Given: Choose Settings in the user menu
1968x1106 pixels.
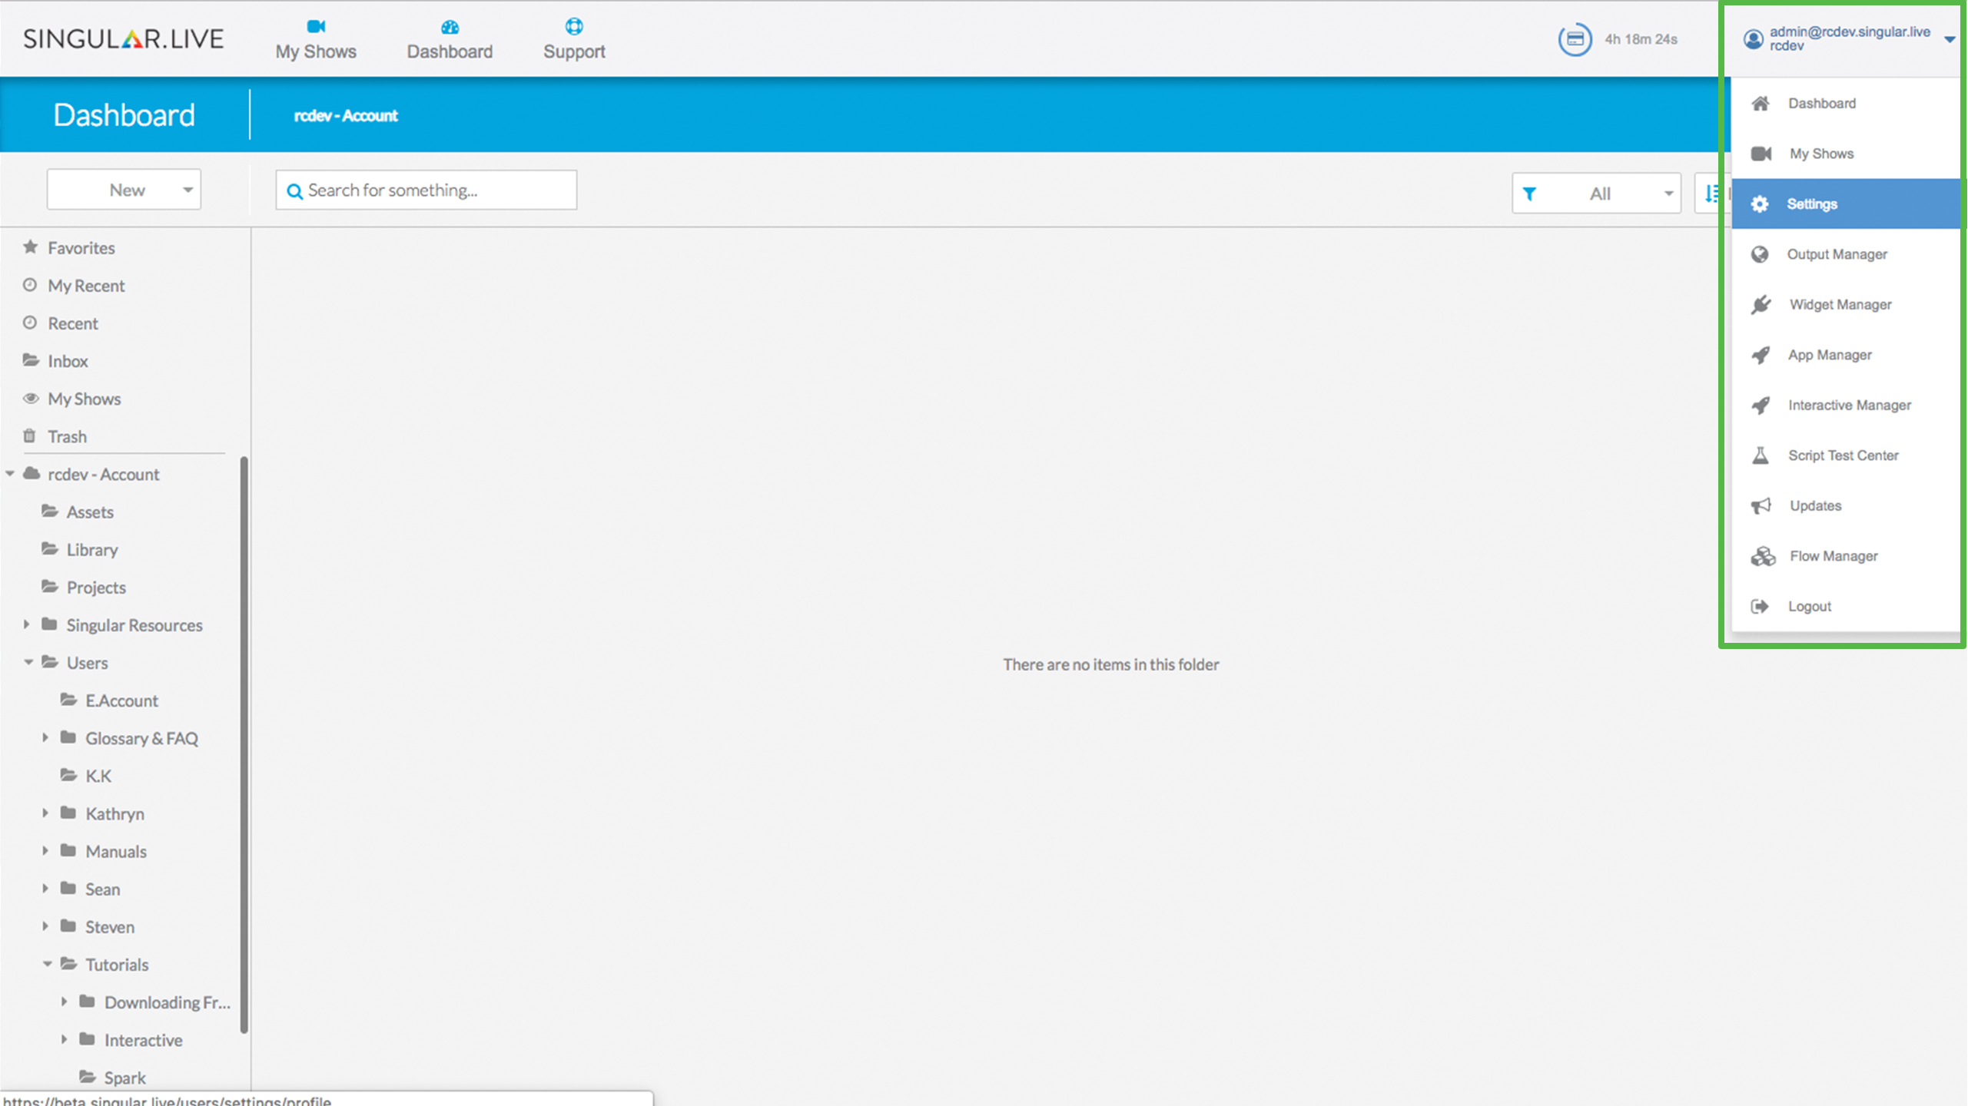Looking at the screenshot, I should pyautogui.click(x=1846, y=204).
